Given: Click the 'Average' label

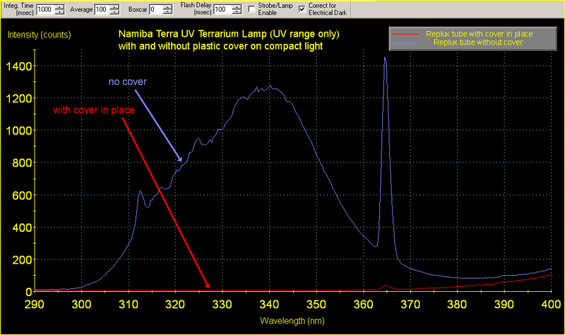Looking at the screenshot, I should [81, 9].
